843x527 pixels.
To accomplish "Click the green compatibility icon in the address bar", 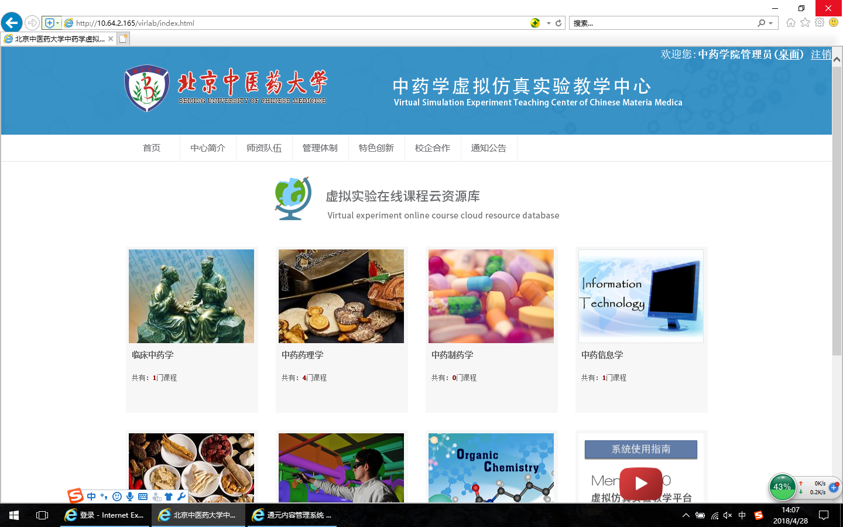I will [x=535, y=23].
